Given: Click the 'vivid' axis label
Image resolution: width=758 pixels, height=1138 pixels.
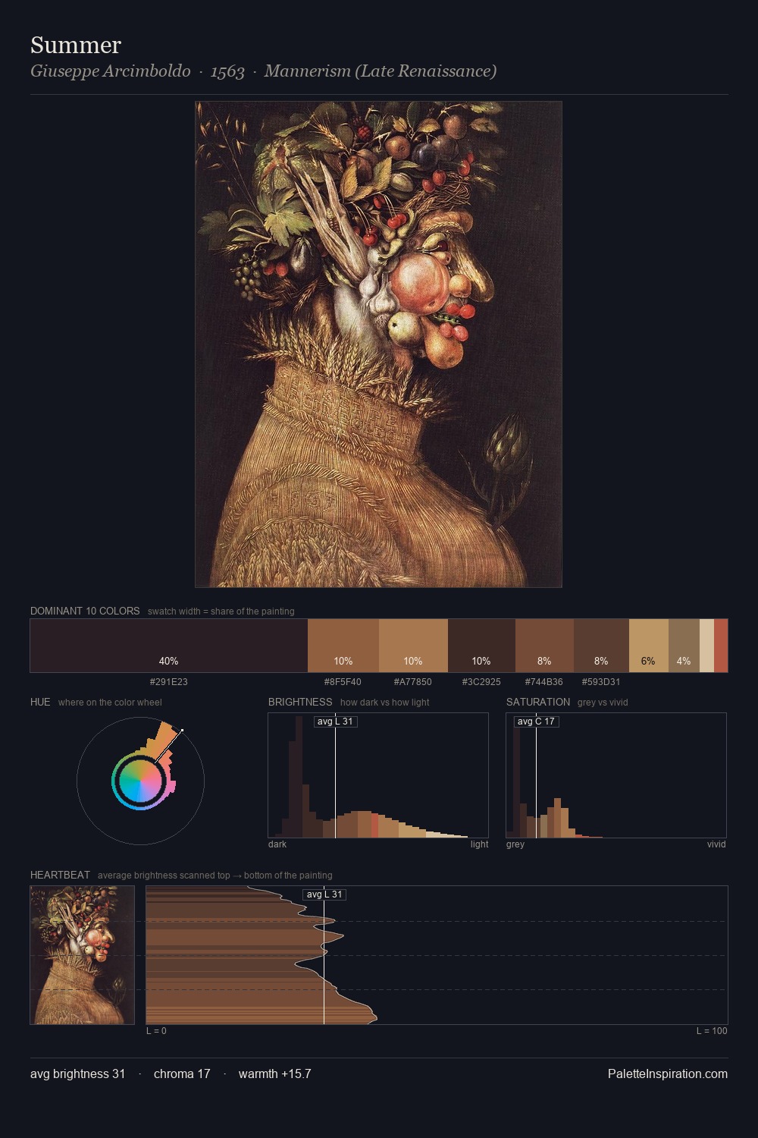Looking at the screenshot, I should pyautogui.click(x=716, y=844).
